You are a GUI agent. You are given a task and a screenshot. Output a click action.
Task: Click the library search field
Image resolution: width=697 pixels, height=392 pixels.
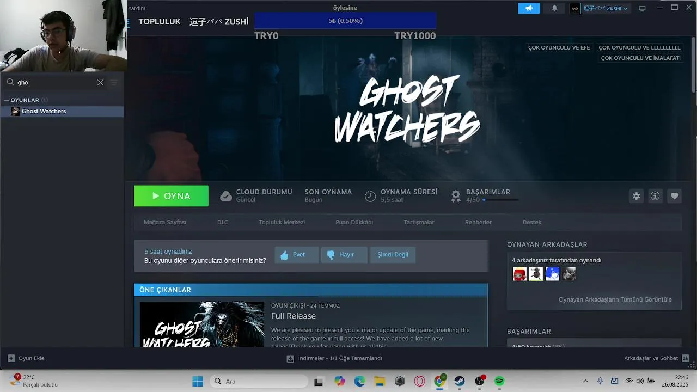tap(54, 82)
